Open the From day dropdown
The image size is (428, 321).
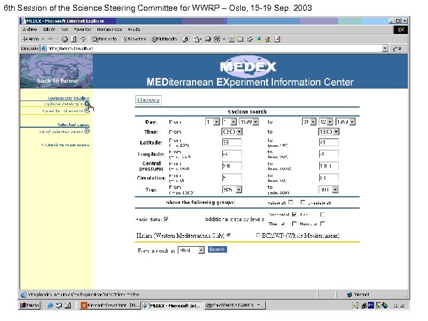(x=213, y=122)
